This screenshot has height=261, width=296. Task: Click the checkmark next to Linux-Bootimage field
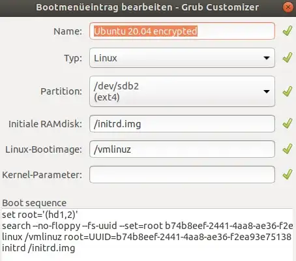288,149
